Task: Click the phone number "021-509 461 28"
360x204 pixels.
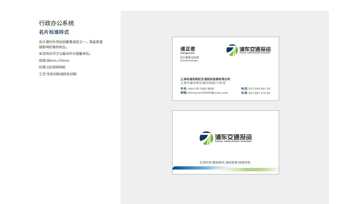Action: (259, 89)
